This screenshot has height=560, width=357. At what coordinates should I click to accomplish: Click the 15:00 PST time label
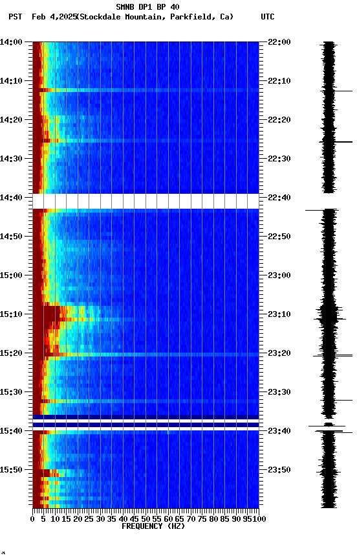(x=11, y=275)
